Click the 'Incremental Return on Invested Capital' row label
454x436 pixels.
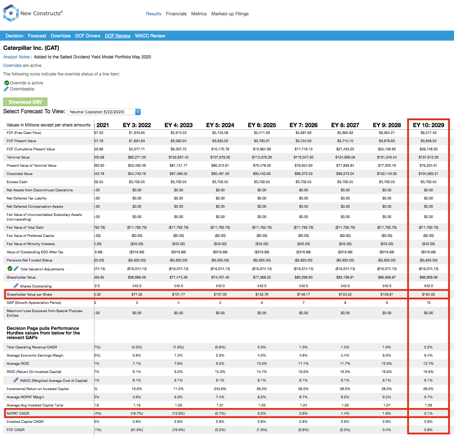(38, 389)
